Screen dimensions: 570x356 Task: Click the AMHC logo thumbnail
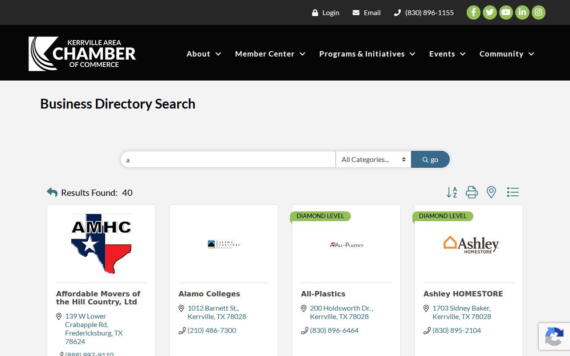pos(101,243)
